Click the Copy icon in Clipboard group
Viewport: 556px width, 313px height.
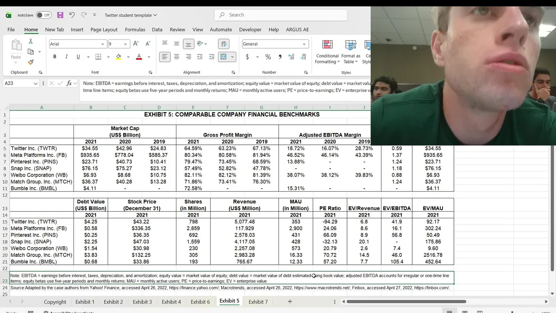click(30, 52)
